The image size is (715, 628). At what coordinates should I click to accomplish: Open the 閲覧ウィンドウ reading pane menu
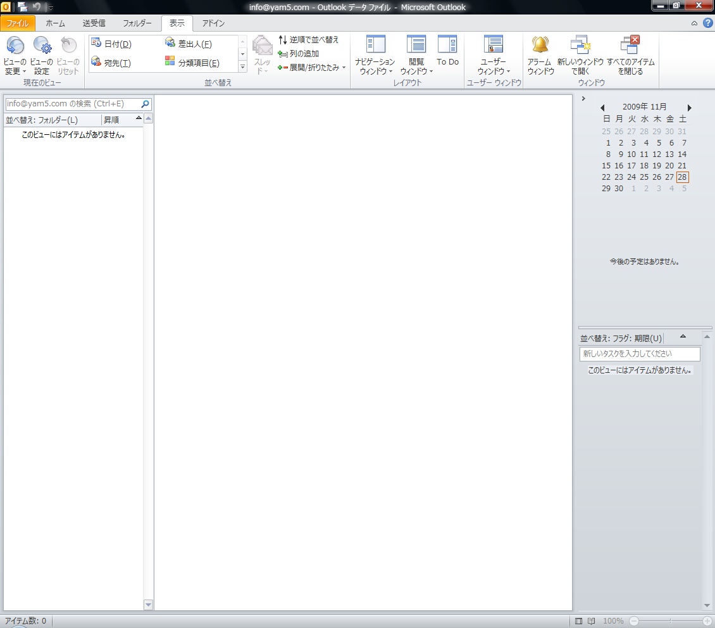[x=416, y=56]
